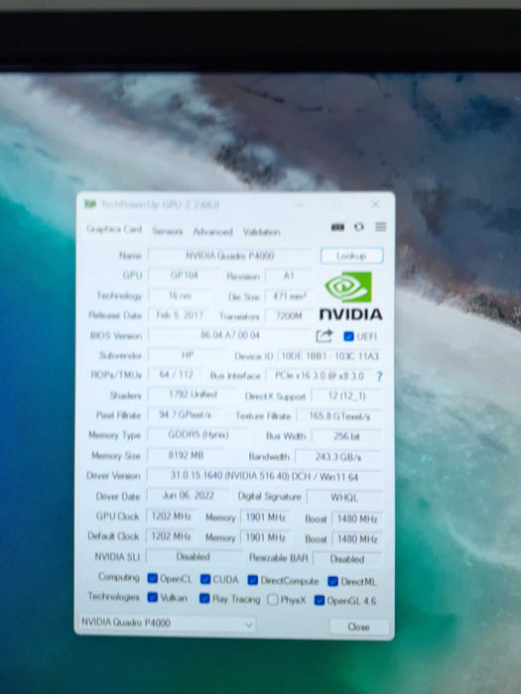Click the Revision value A1

[289, 276]
